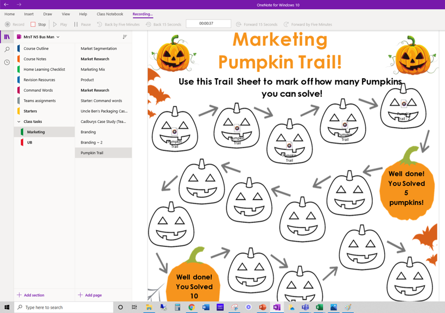Open the Class Notebook tab
Image resolution: width=445 pixels, height=313 pixels.
[x=110, y=14]
